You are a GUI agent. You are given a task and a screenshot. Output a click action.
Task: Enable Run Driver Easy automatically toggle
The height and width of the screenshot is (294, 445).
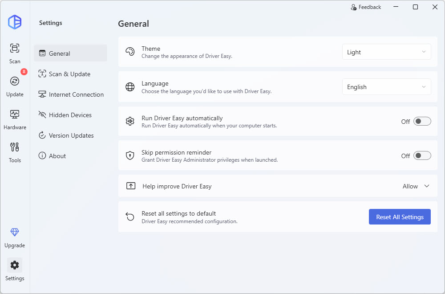click(422, 121)
